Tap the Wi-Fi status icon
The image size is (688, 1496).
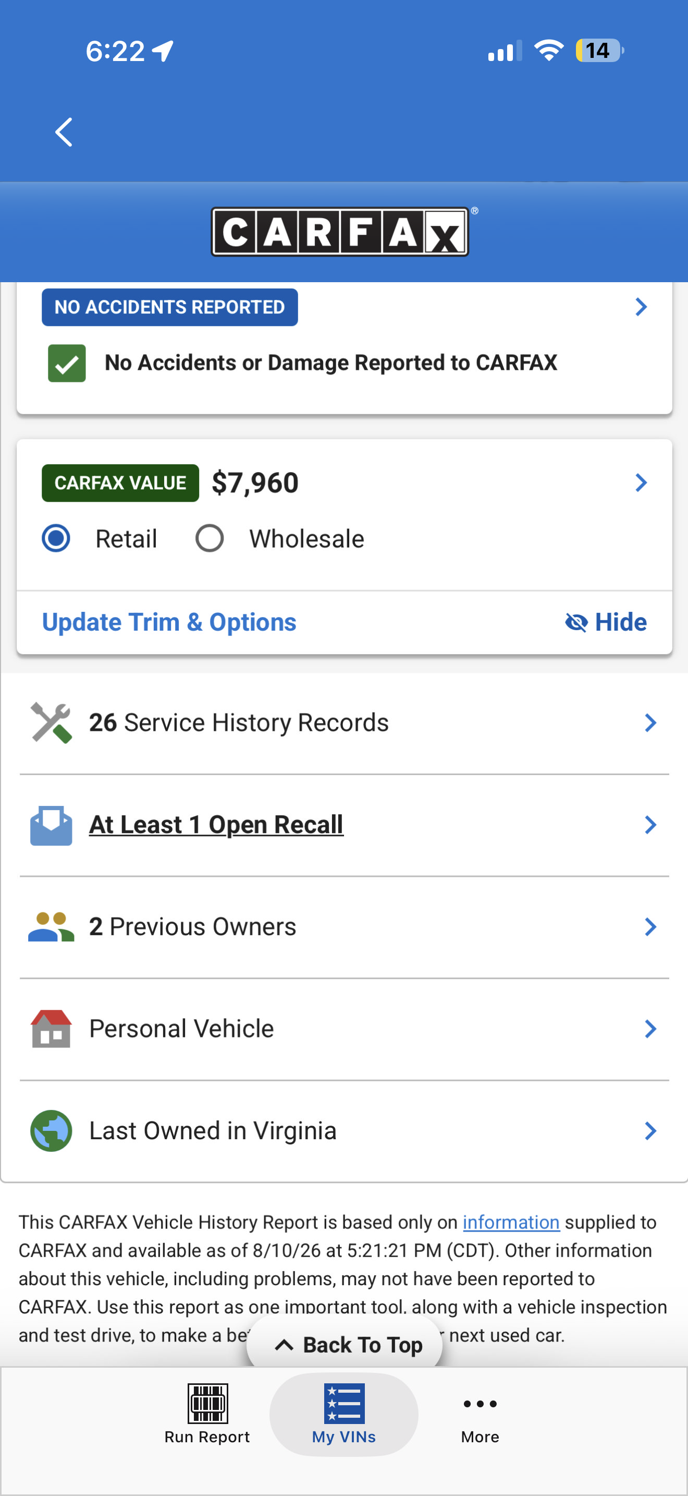[549, 51]
